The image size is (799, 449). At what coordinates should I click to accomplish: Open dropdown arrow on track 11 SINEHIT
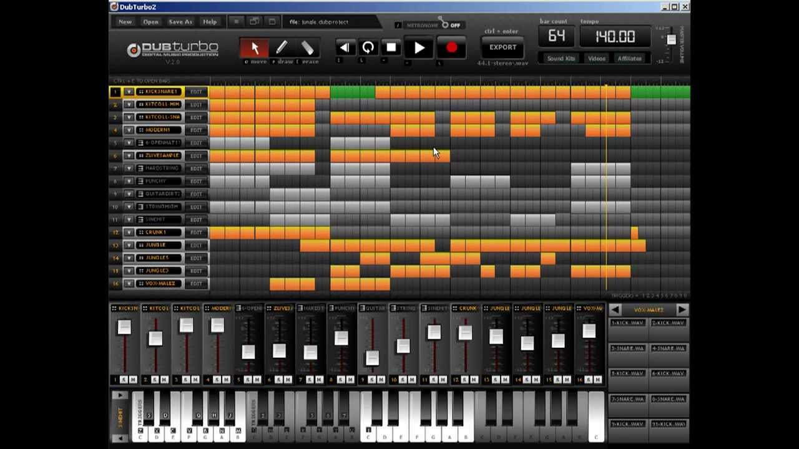(129, 220)
